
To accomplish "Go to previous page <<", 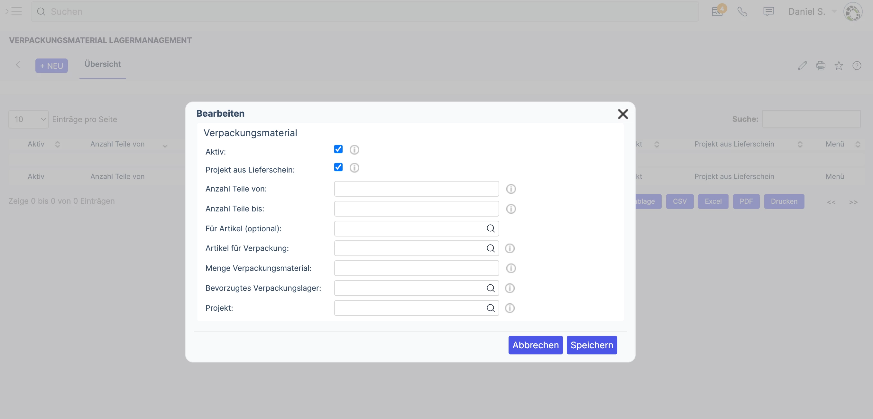I will (831, 202).
